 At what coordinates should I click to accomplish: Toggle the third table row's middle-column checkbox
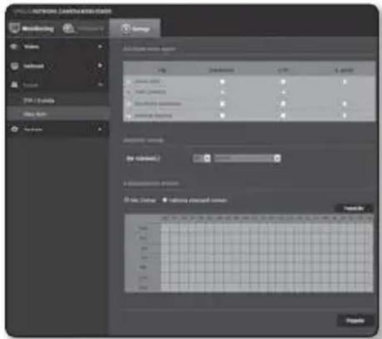coord(283,104)
